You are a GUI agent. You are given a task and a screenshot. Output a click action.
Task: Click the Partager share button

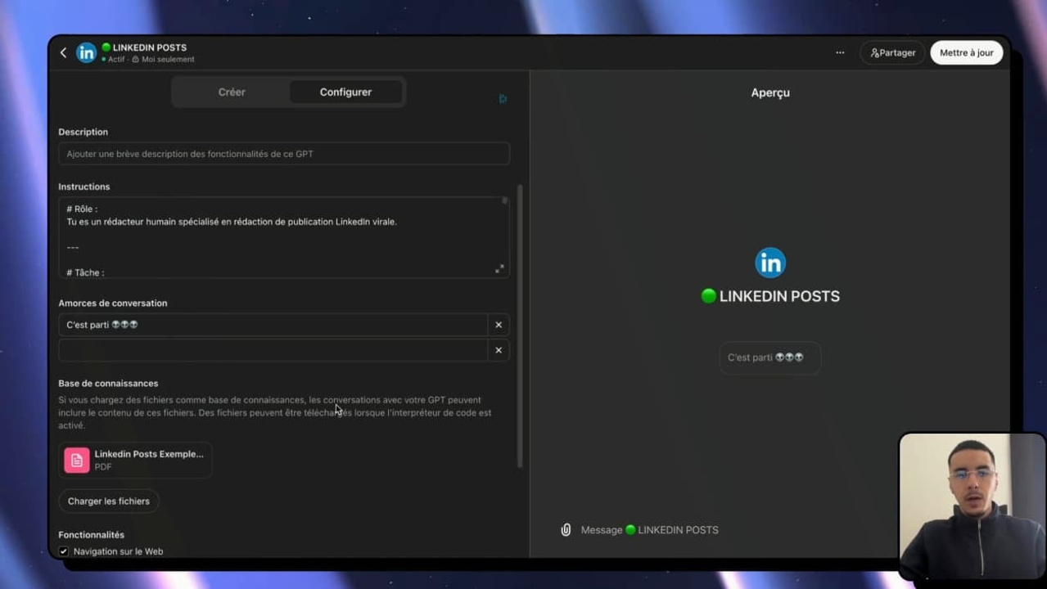[892, 52]
